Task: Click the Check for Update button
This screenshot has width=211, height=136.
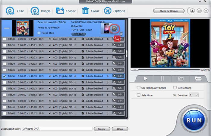Action: (169, 11)
